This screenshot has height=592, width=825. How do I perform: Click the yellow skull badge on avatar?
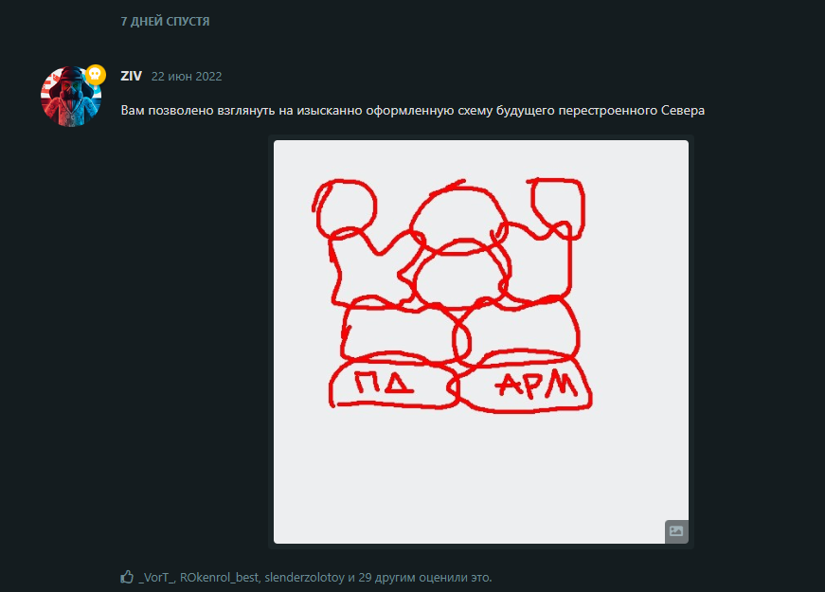pos(96,75)
